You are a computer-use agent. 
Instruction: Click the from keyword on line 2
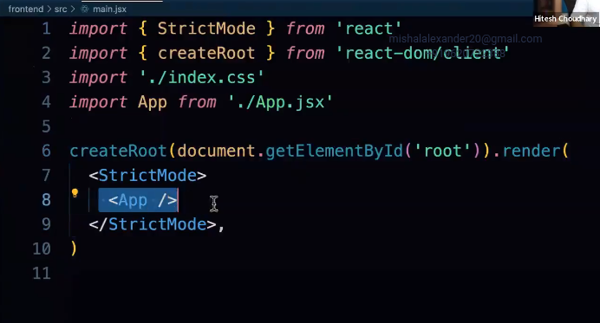point(305,53)
